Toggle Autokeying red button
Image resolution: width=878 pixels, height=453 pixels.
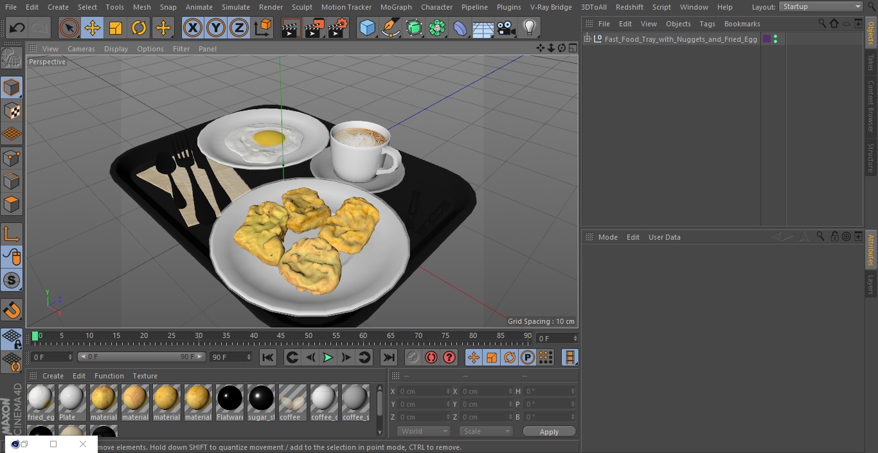click(431, 357)
